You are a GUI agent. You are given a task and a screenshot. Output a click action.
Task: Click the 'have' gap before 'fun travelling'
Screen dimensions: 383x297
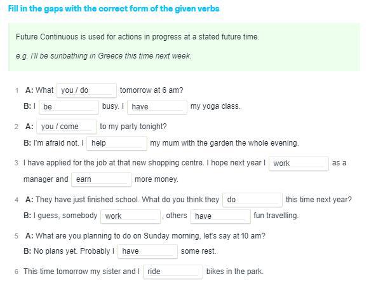(220, 216)
